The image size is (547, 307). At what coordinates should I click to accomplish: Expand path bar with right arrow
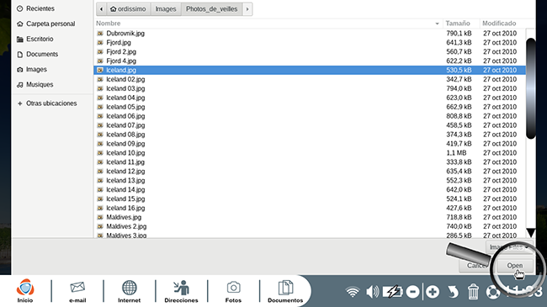[x=247, y=9]
